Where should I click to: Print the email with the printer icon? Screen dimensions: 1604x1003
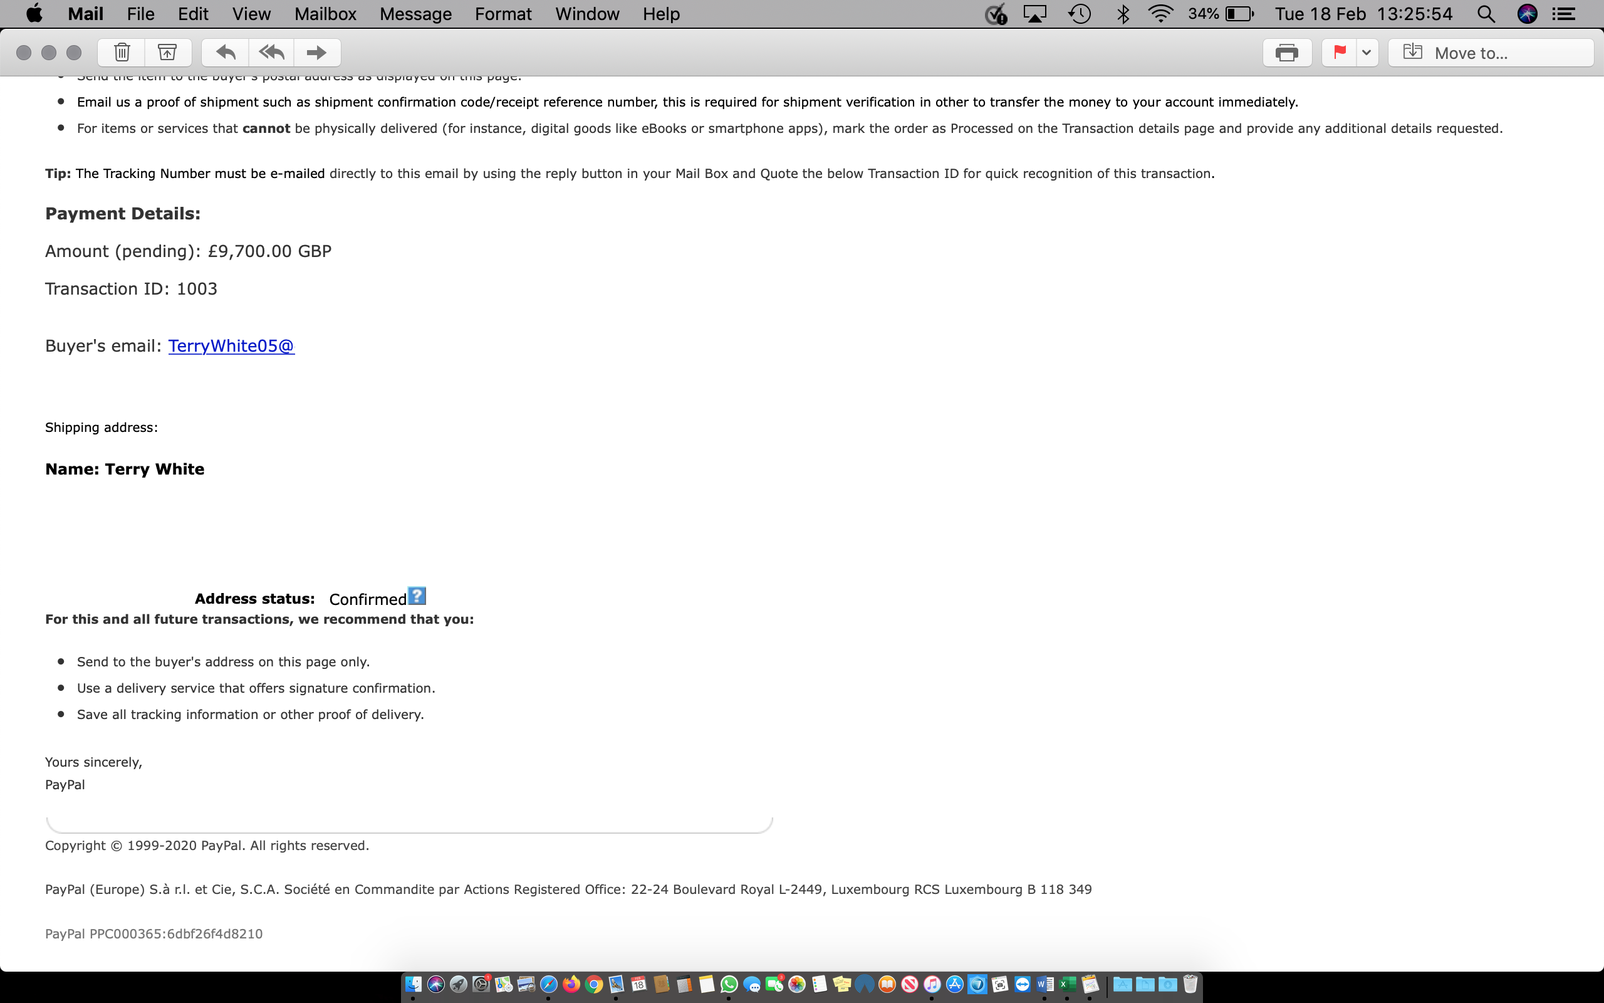coord(1286,53)
